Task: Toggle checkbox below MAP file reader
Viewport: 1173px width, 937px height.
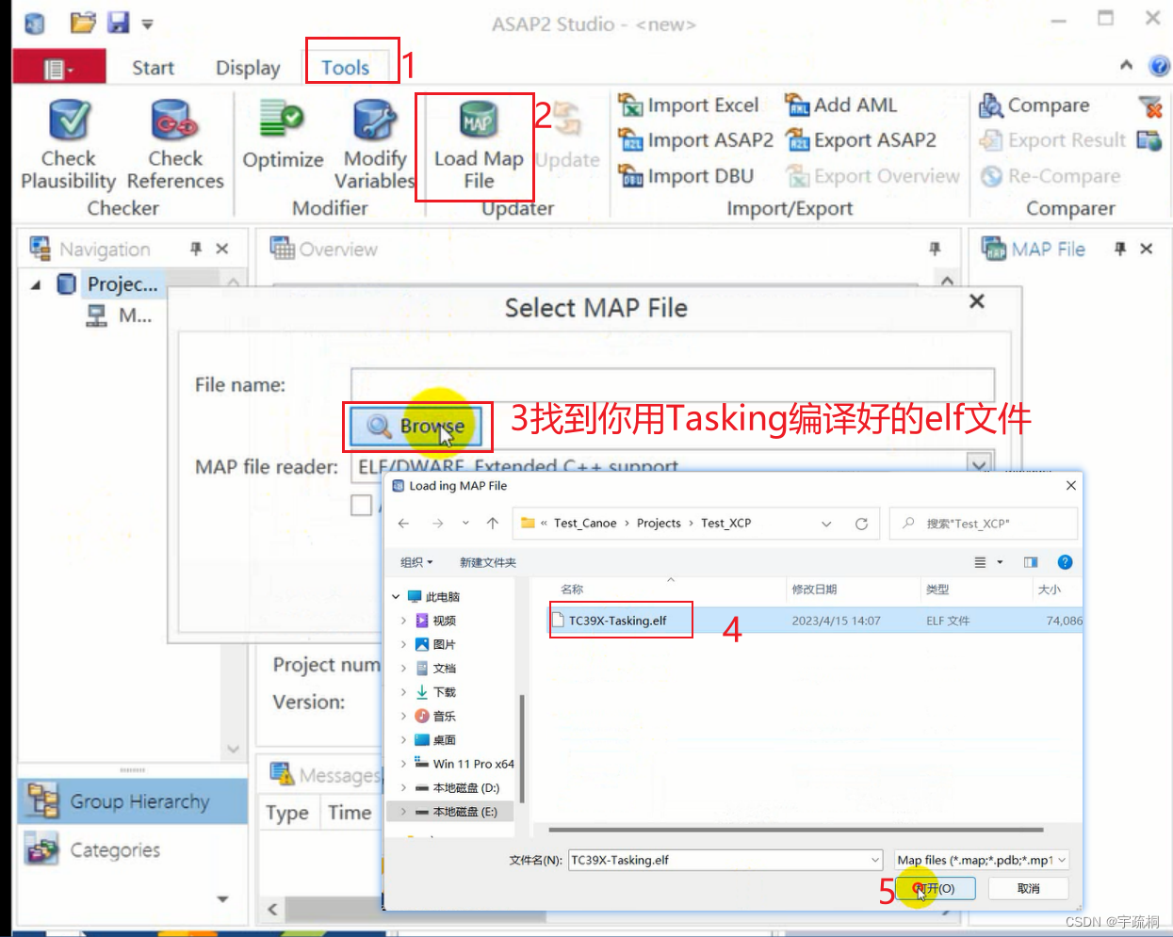Action: (x=361, y=505)
